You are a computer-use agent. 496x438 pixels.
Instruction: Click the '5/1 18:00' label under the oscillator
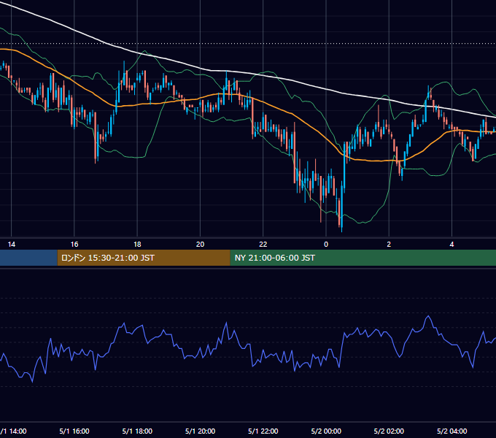[137, 431]
